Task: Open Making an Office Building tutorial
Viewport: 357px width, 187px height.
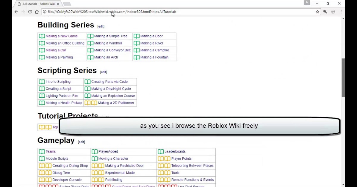Action: [65, 43]
